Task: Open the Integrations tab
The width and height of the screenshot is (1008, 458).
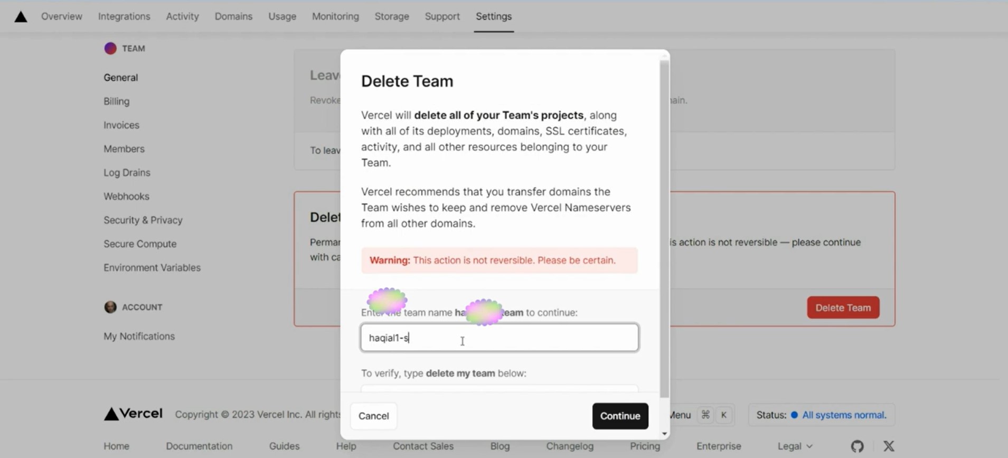Action: click(x=124, y=16)
